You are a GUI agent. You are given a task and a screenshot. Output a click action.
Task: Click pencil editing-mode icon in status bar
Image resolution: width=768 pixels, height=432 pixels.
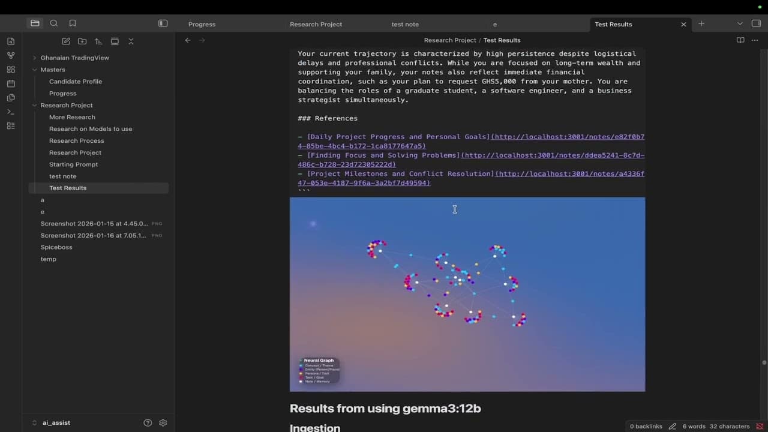pyautogui.click(x=673, y=427)
